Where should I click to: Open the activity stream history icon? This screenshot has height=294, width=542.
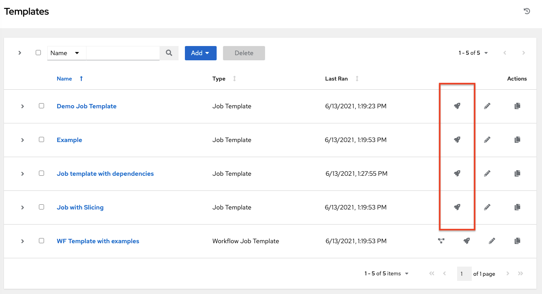click(x=527, y=11)
